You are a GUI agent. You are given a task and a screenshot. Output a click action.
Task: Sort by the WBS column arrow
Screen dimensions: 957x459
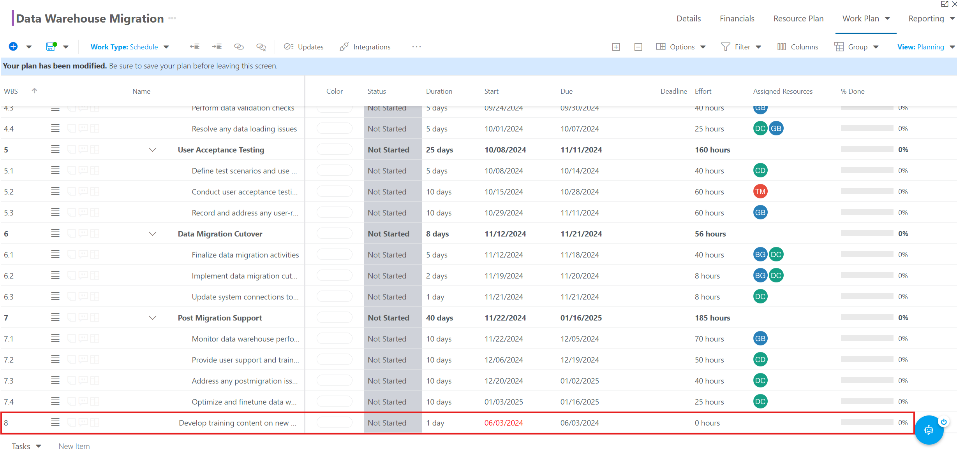pos(34,91)
